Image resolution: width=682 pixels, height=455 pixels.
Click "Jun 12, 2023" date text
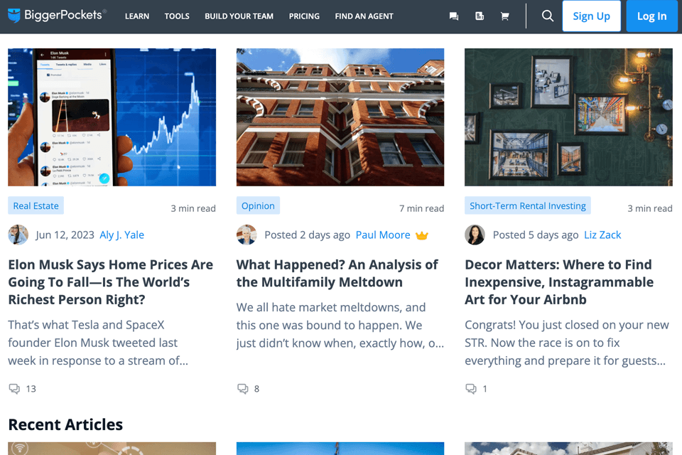coord(65,235)
